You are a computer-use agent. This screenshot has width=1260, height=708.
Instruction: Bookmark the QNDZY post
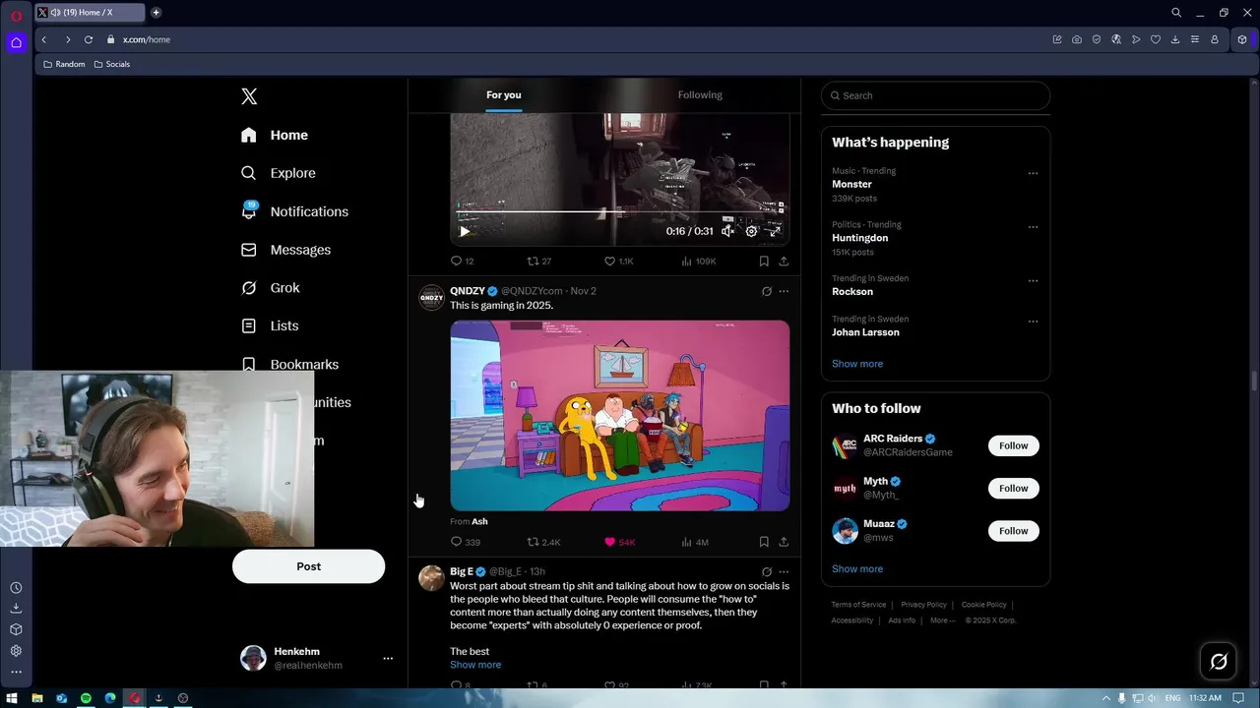coord(764,542)
